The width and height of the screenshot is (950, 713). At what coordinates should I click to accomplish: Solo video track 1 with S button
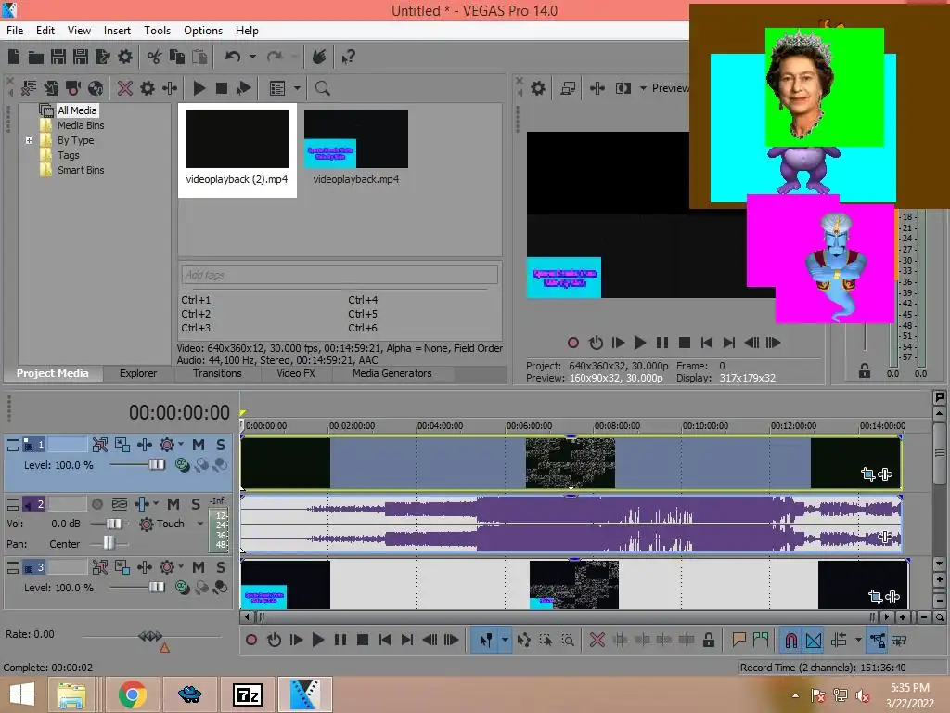pos(221,445)
